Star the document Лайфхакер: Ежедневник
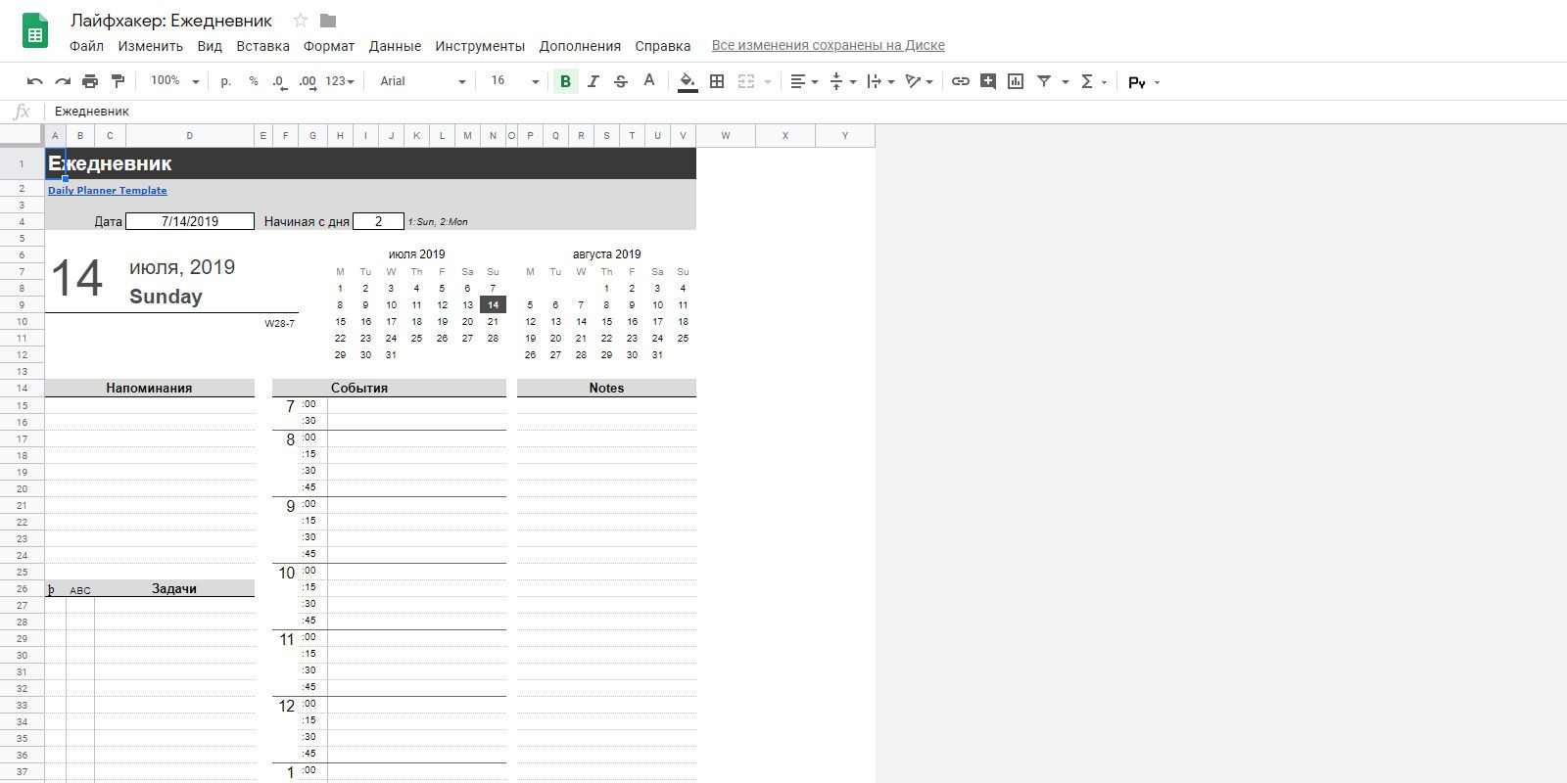Screen dimensions: 1567x783 tap(301, 21)
